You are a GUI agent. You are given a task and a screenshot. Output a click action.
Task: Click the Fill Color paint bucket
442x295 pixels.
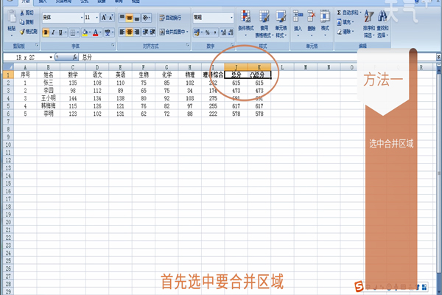(85, 32)
